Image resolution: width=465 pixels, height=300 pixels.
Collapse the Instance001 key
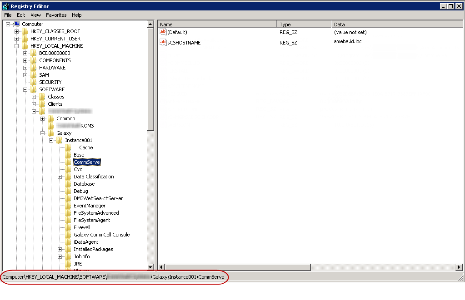click(x=51, y=140)
